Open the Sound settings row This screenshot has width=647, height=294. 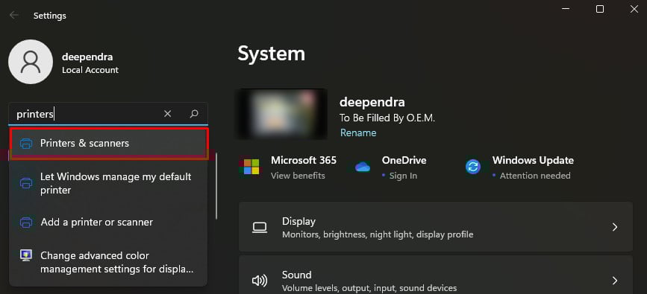pos(436,275)
